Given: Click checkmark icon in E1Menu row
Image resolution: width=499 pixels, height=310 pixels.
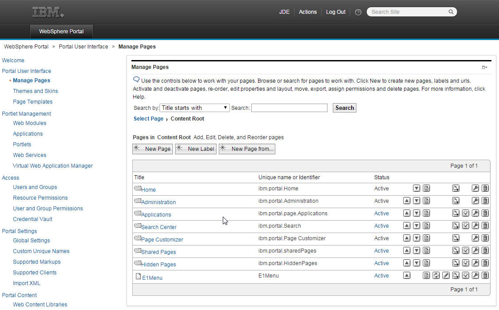Looking at the screenshot, I should pyautogui.click(x=465, y=275).
